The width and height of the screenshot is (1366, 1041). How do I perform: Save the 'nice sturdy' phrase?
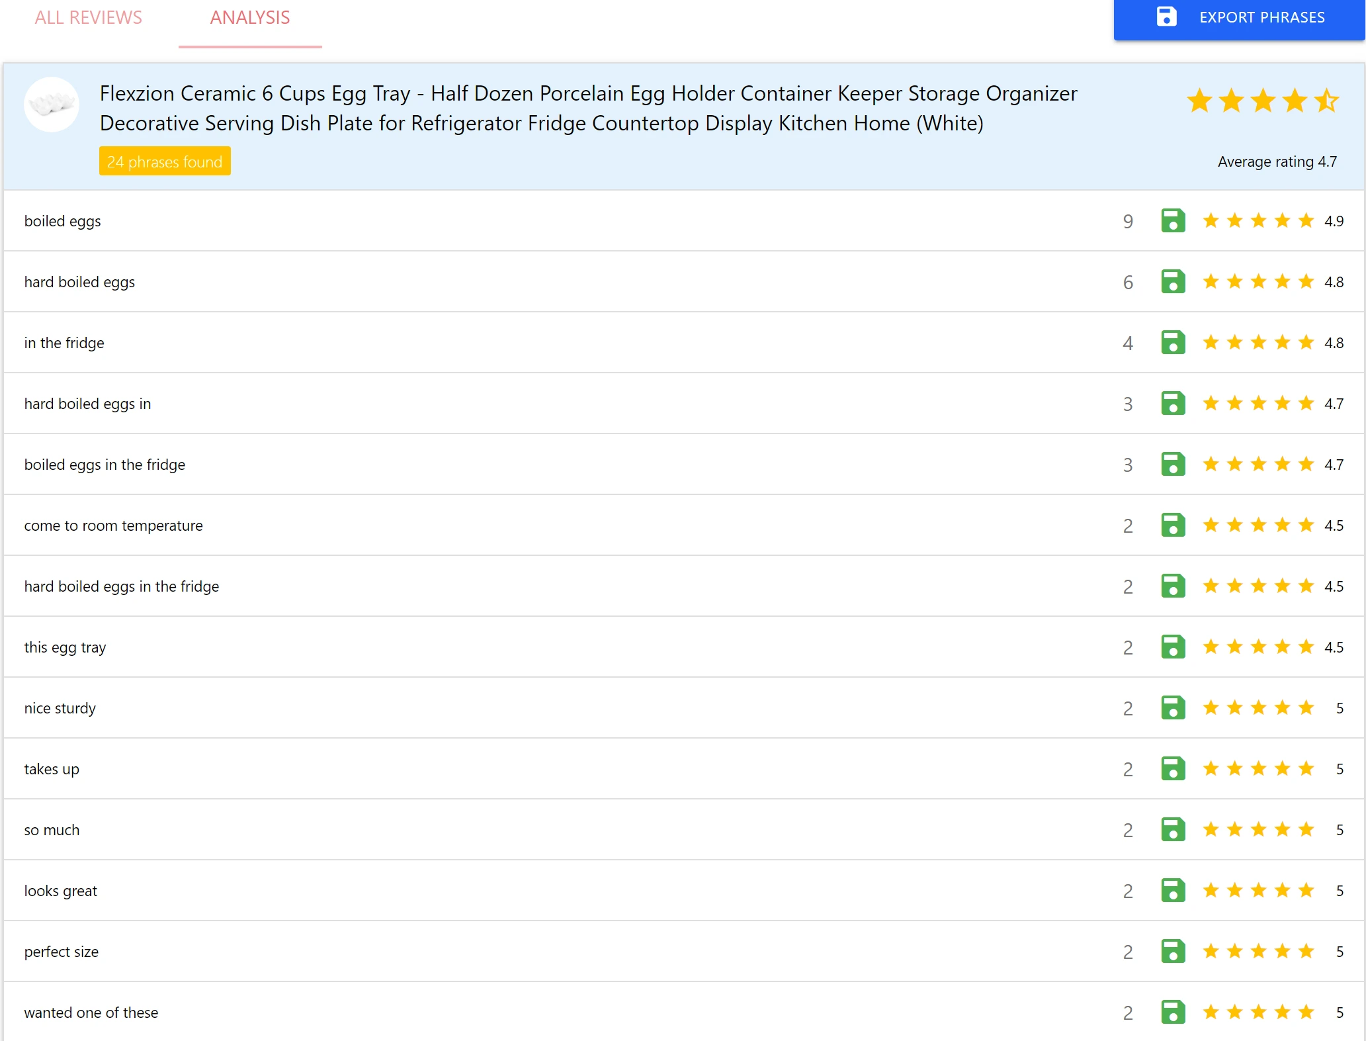(x=1172, y=708)
